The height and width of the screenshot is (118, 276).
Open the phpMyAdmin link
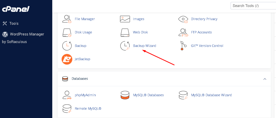click(85, 95)
